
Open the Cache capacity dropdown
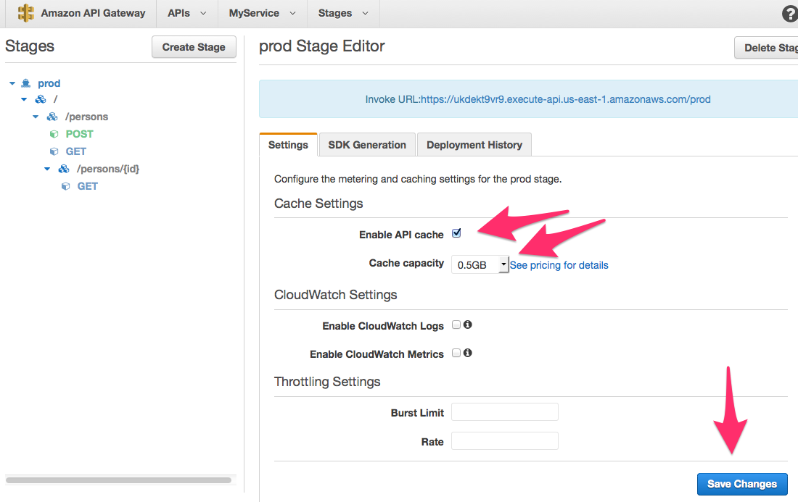tap(480, 265)
